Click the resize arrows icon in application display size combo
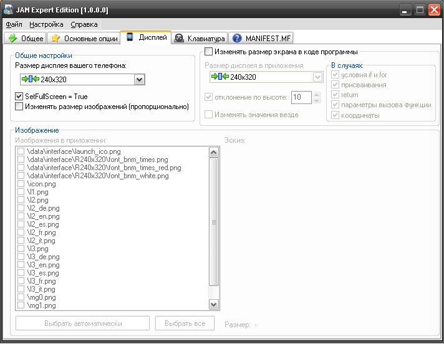The width and height of the screenshot is (444, 344). pyautogui.click(x=220, y=77)
